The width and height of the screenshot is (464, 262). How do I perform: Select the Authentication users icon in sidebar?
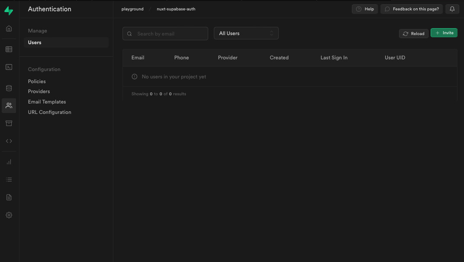pos(9,105)
